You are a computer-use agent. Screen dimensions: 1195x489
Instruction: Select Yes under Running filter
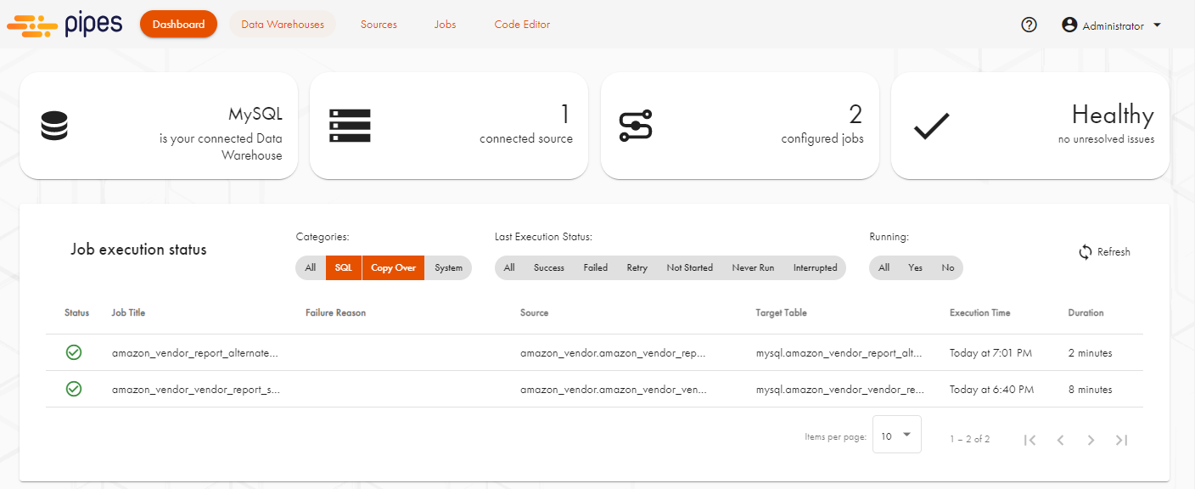coord(915,267)
